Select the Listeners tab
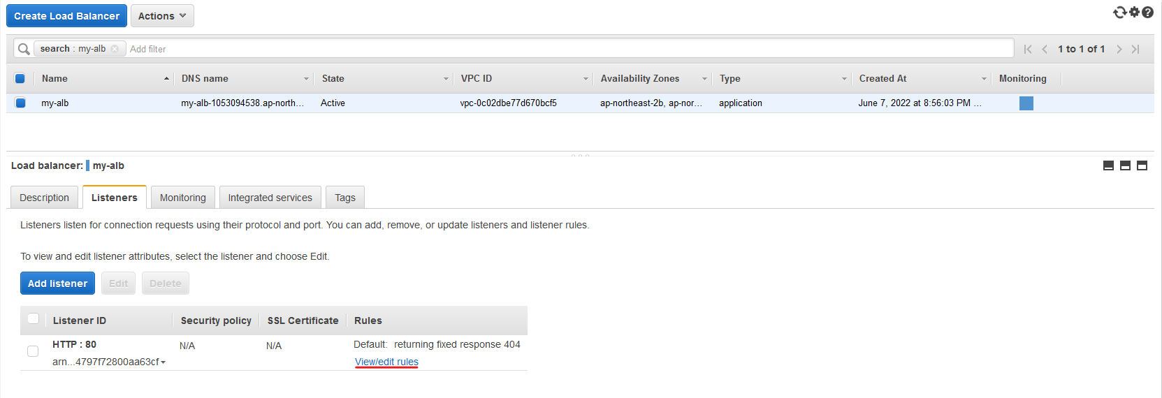The image size is (1162, 398). click(115, 198)
